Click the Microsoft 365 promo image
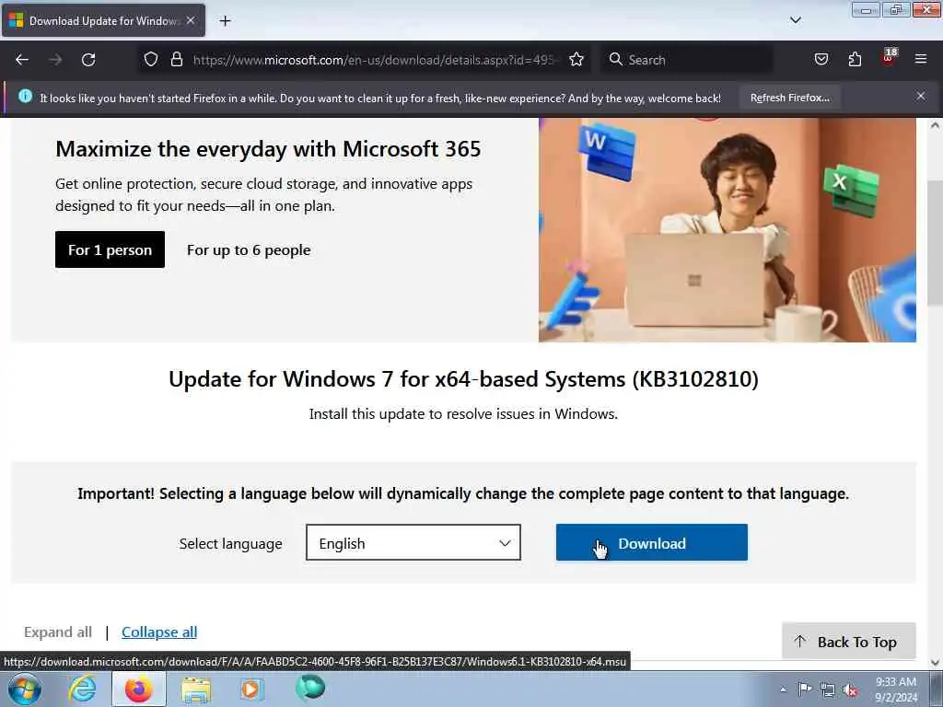 coord(728,229)
